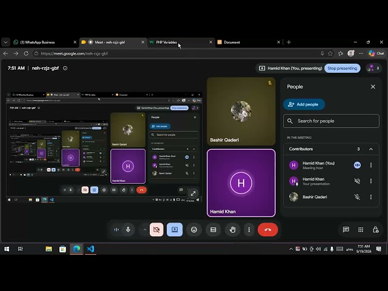Turn on captions button

coord(213,230)
